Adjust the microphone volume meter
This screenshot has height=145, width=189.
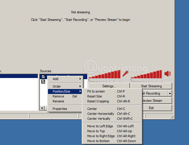pyautogui.click(x=104, y=75)
